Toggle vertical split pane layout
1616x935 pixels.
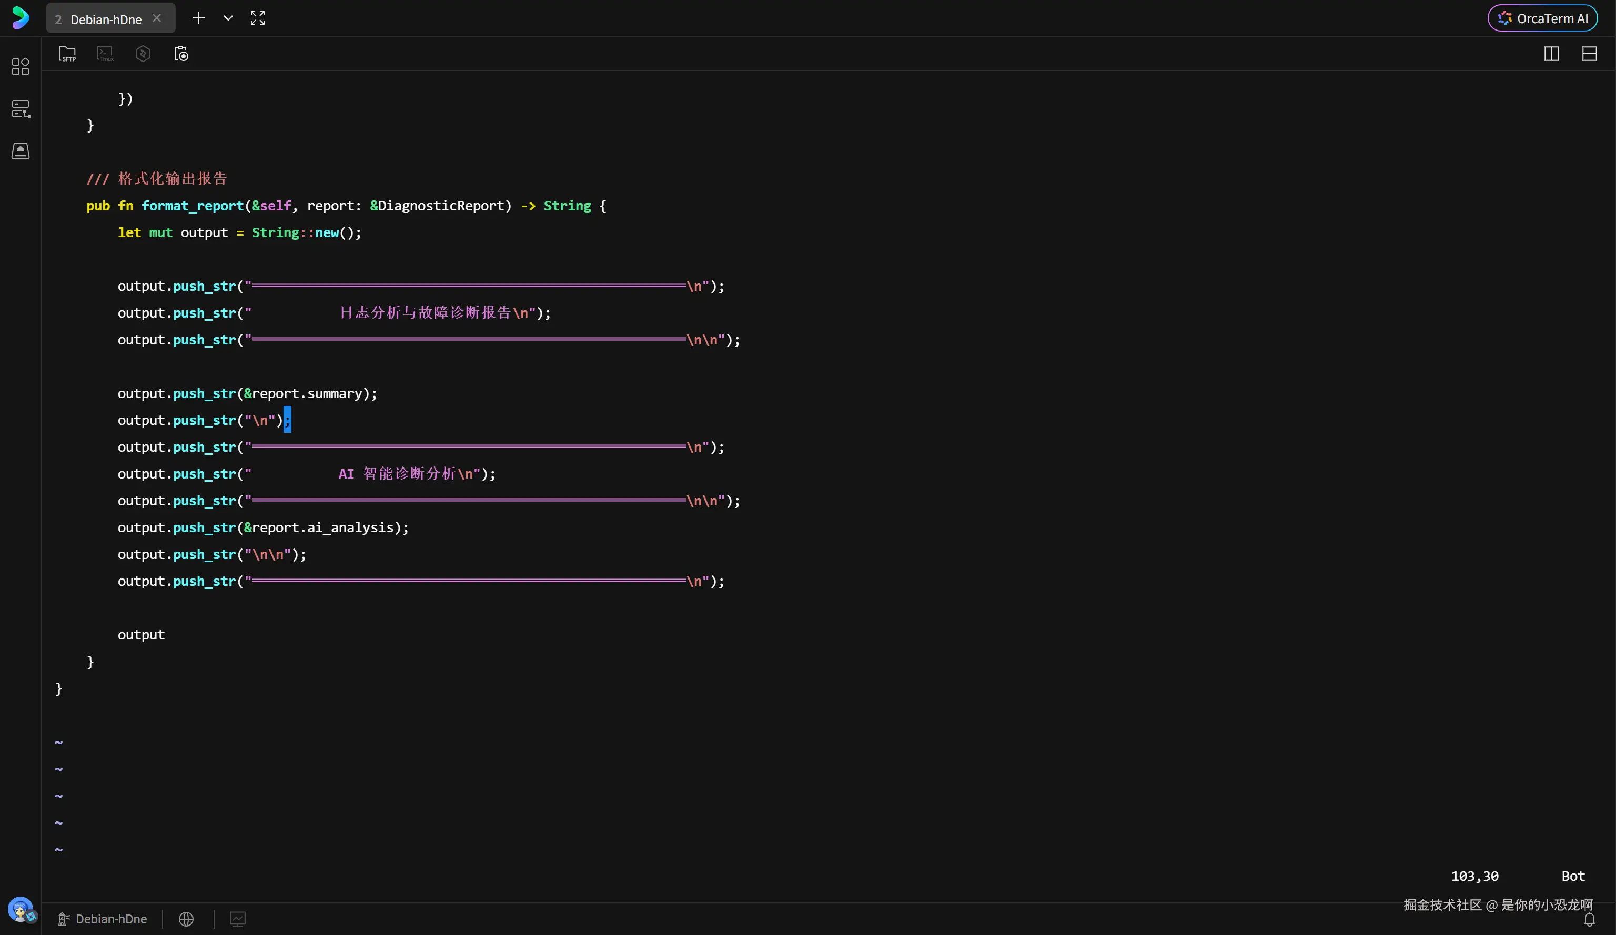(1551, 54)
